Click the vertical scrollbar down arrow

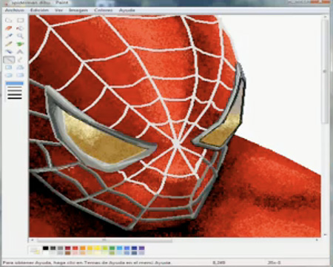325,235
